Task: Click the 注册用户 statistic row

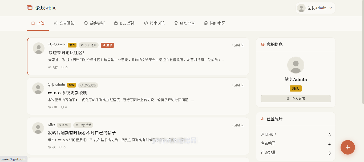Action: click(296, 135)
